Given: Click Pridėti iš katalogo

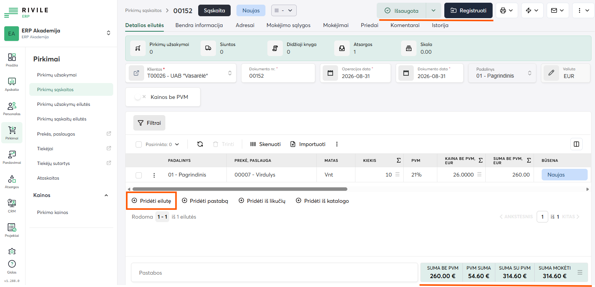Looking at the screenshot, I should click(322, 201).
